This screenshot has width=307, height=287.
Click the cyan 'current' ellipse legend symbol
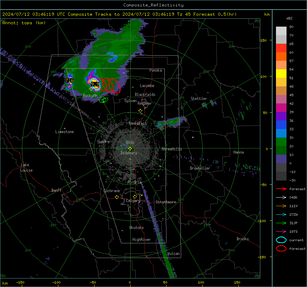[281, 240]
